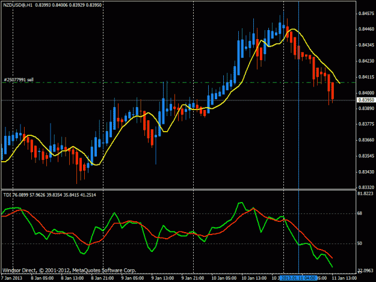The height and width of the screenshot is (282, 376).
Task: Click the 0.83890 price axis label
Action: 366,109
